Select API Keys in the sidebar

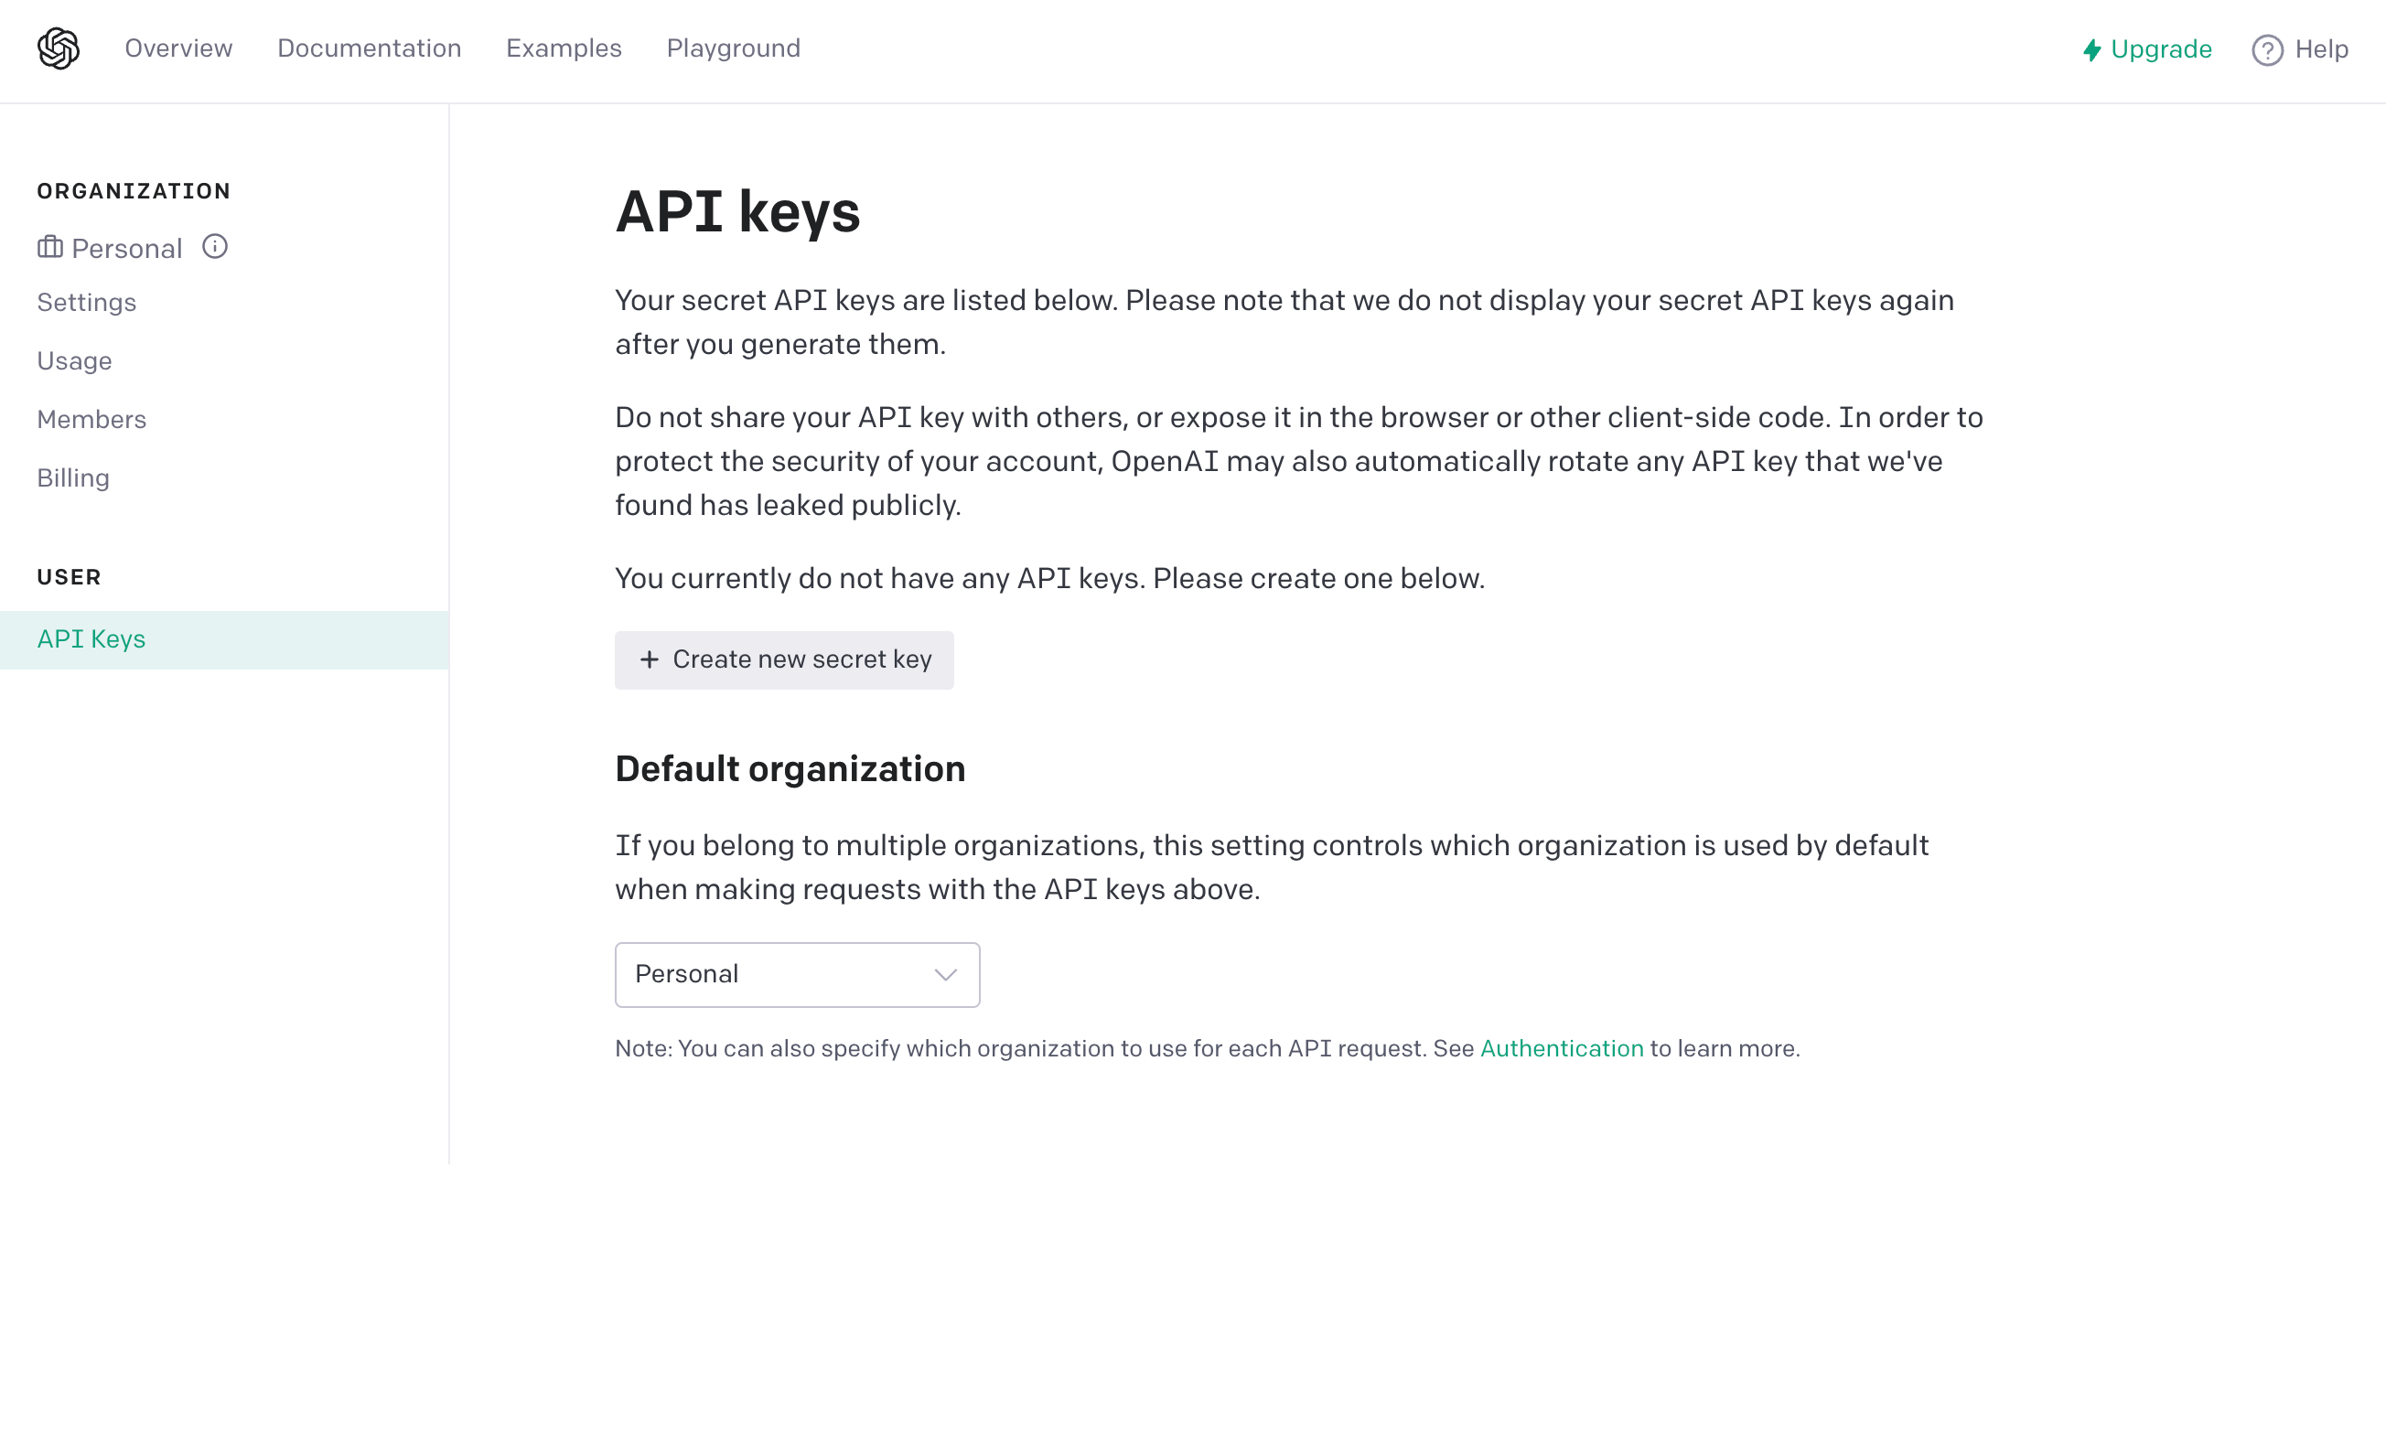pyautogui.click(x=92, y=639)
